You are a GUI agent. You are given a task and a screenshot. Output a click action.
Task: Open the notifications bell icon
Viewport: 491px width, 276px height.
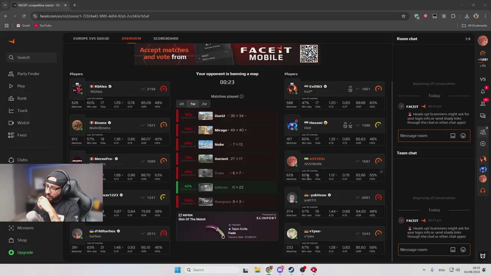point(483,91)
